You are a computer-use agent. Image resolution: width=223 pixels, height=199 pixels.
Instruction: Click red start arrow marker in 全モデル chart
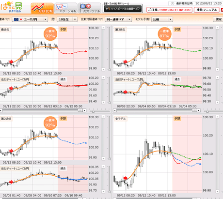click(x=126, y=178)
